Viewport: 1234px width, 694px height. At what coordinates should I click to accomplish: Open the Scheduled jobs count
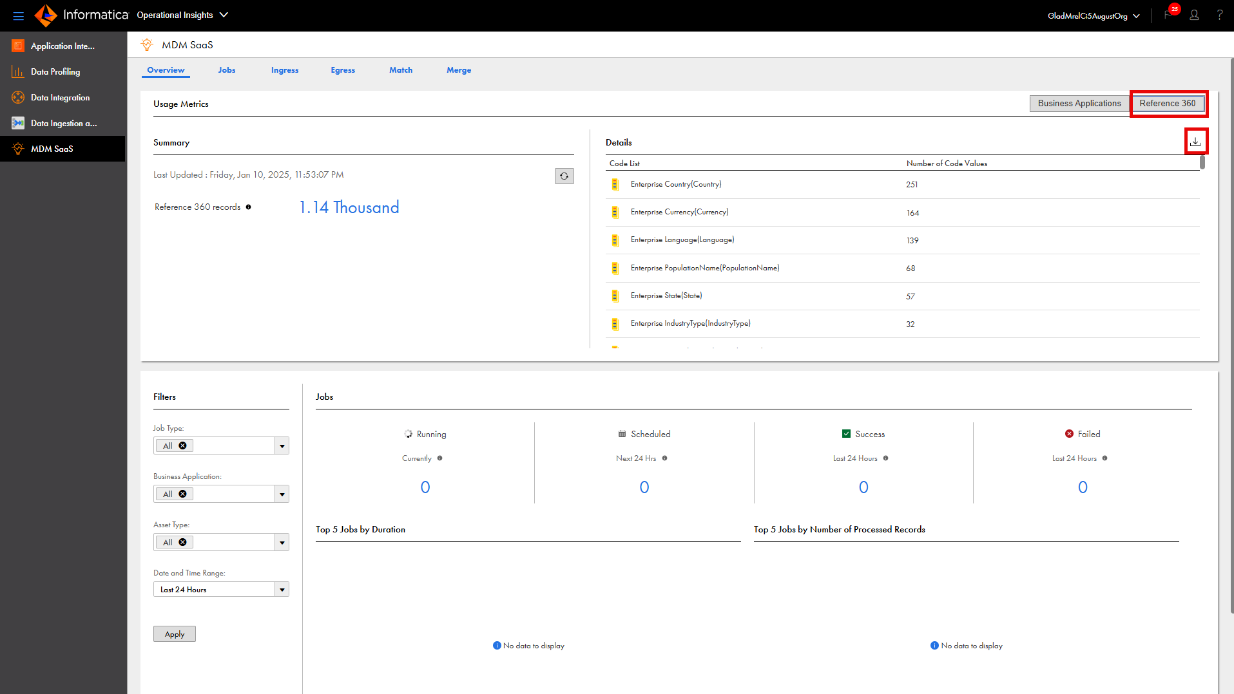[644, 487]
